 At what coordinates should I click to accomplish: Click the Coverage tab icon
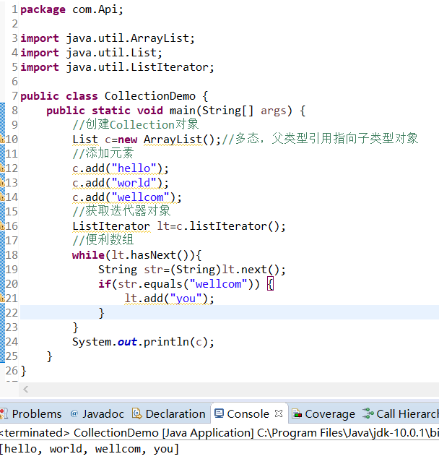click(297, 414)
